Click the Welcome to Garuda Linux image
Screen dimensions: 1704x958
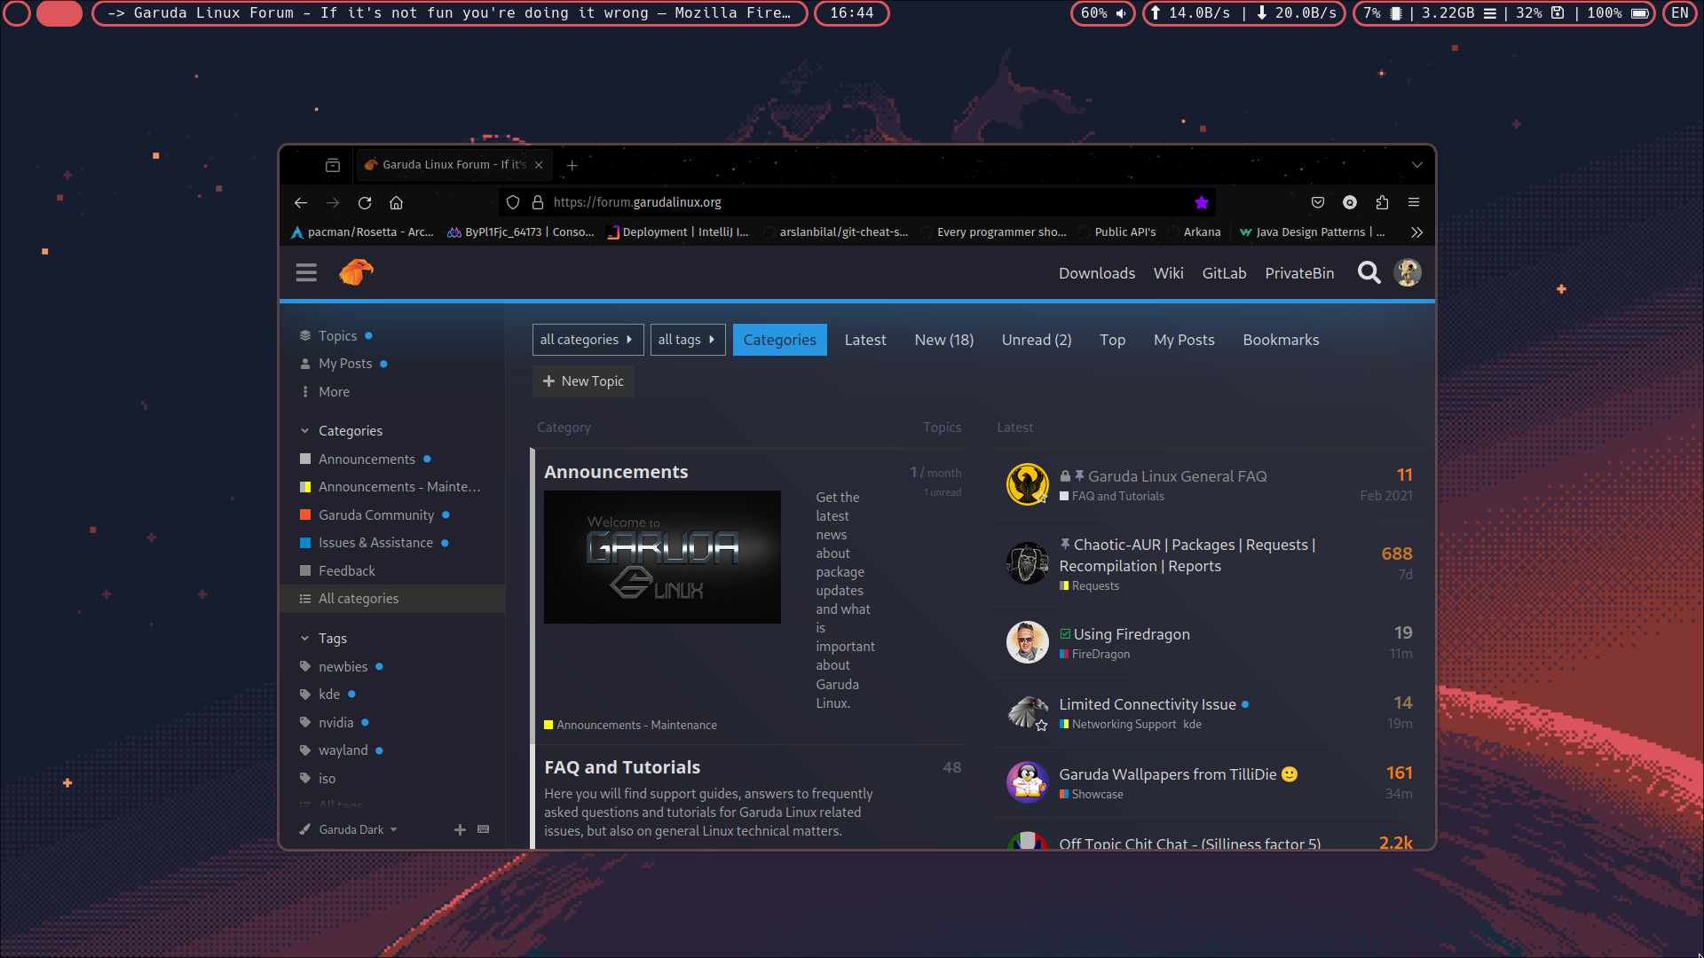coord(662,557)
